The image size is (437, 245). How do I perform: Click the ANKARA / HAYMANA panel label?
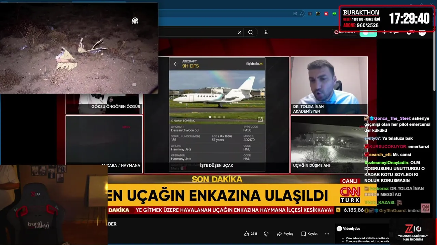[x=121, y=165]
